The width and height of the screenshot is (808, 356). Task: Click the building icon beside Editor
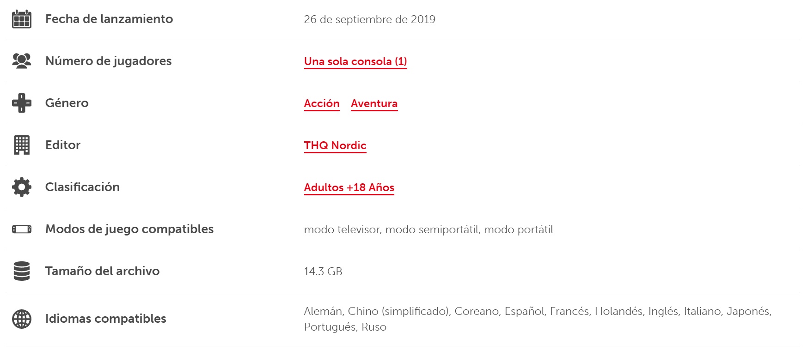(22, 145)
